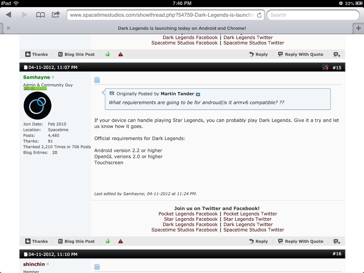Tap the Wi-Fi status icon
The image size is (364, 273).
coord(16,3)
